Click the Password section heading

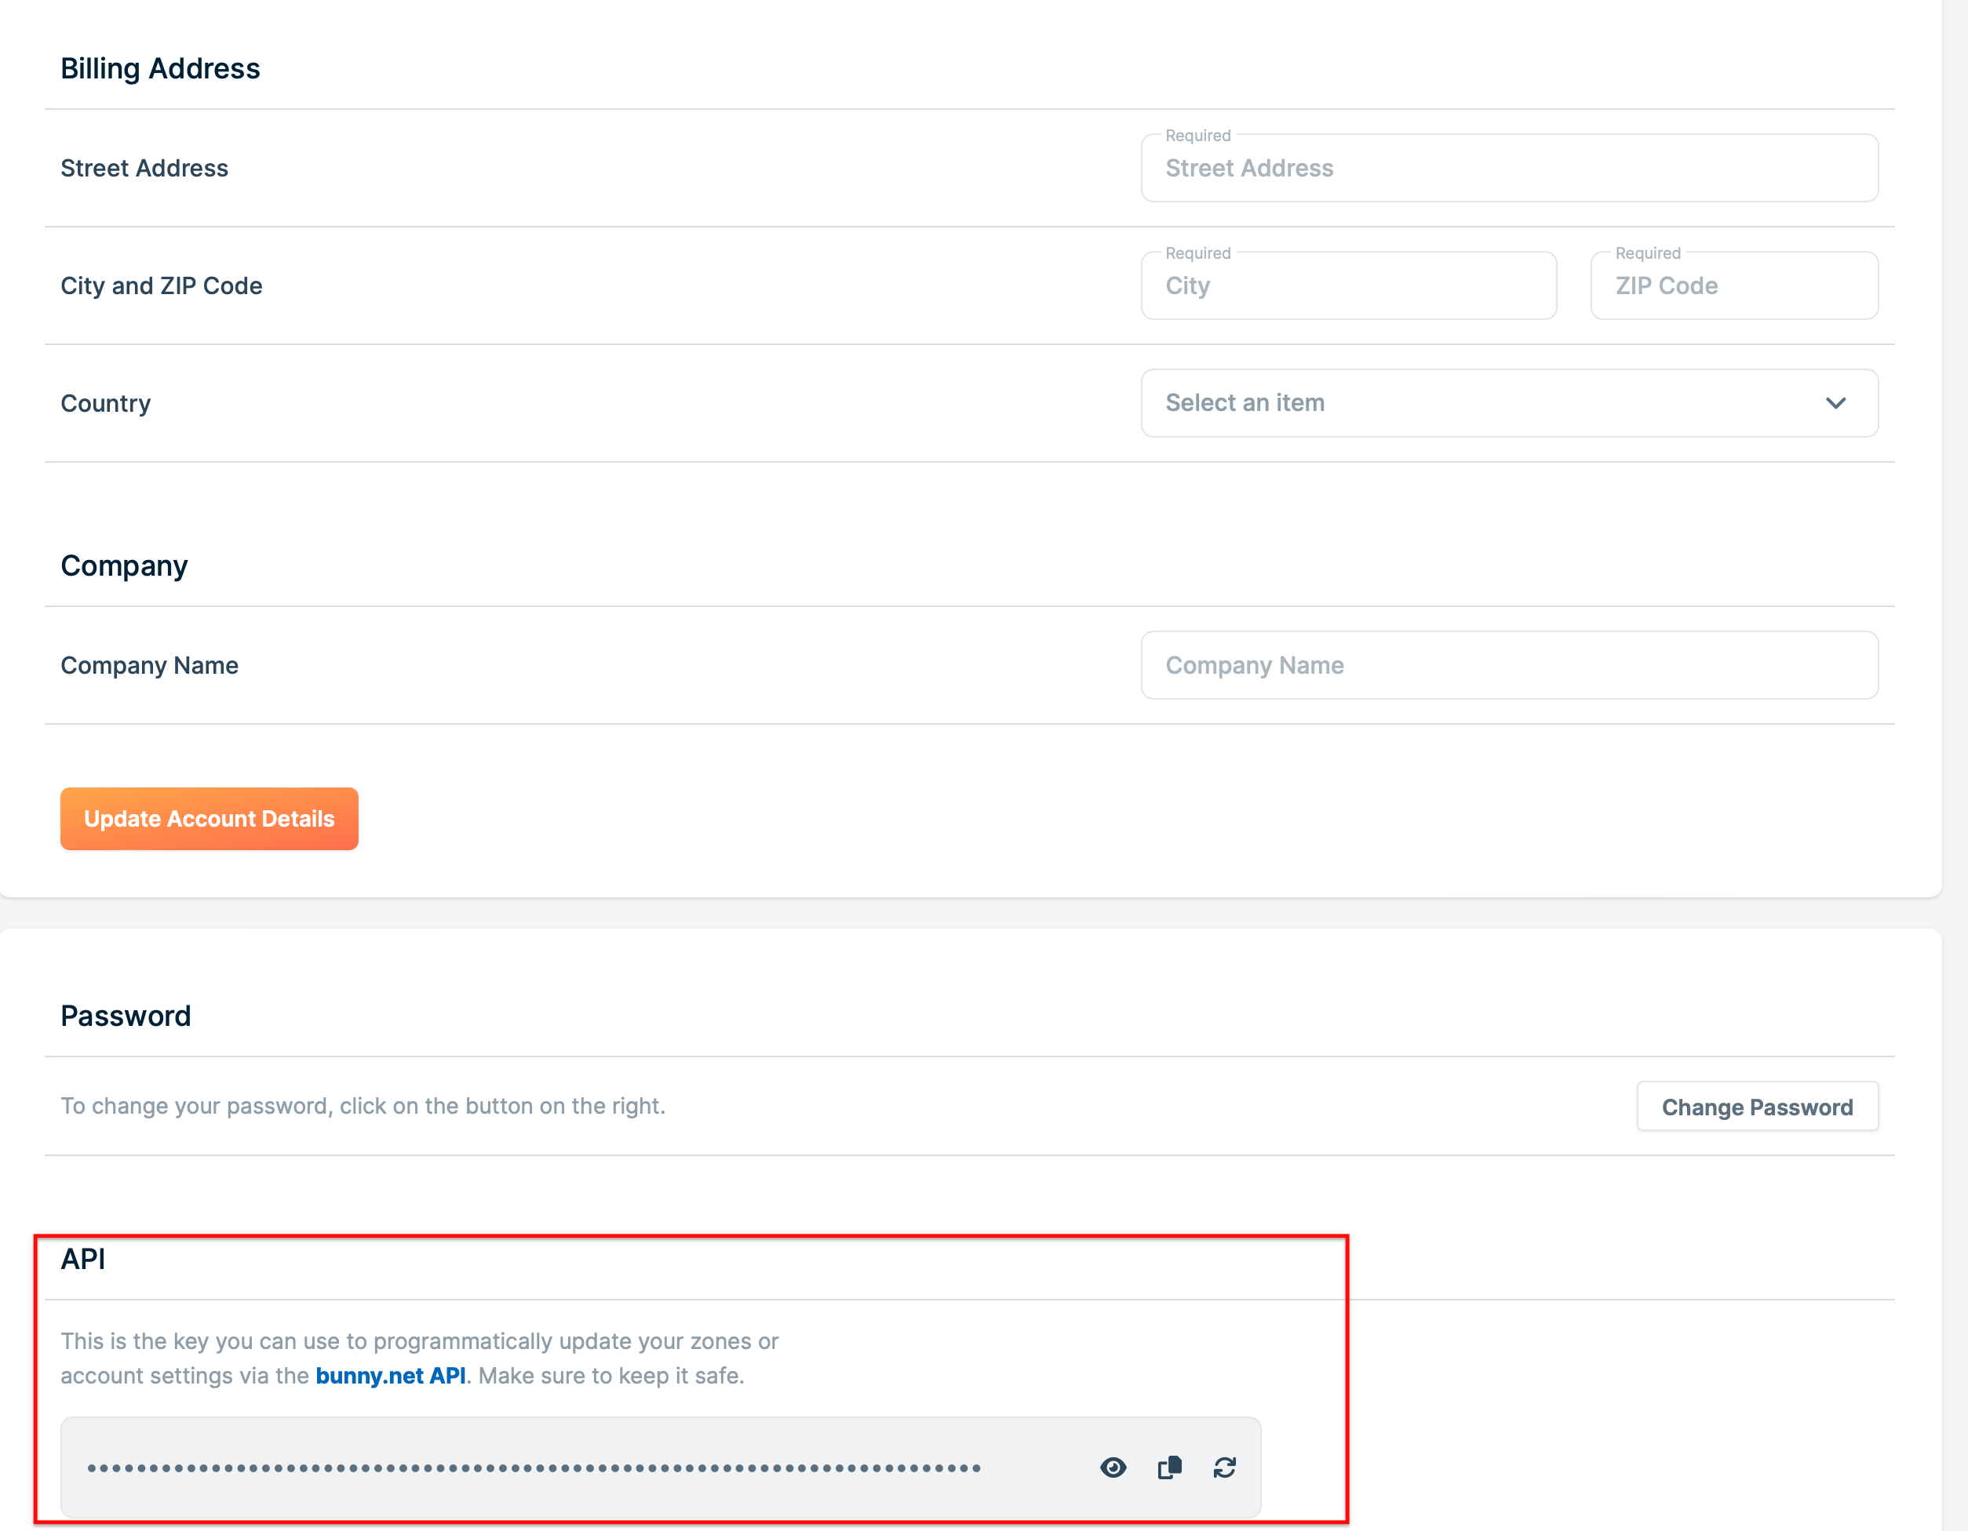126,1016
